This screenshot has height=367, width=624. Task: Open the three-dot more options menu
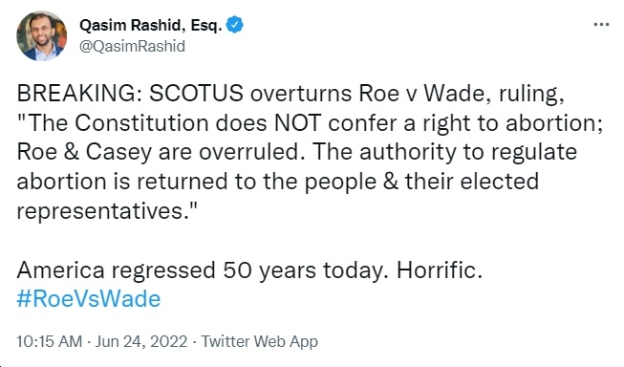tap(601, 25)
